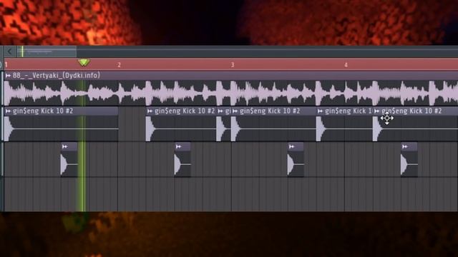The image size is (458, 257).
Task: Open menu icon of small unnamed clip in bar 4
Action: coord(405,146)
